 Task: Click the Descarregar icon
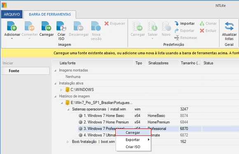click(78, 26)
